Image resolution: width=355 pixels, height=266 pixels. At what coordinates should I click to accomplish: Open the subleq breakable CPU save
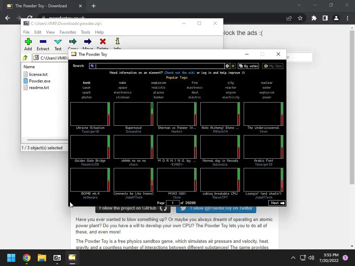coord(220,180)
